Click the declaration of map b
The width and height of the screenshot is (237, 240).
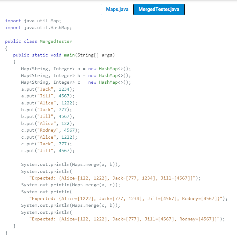[76, 76]
